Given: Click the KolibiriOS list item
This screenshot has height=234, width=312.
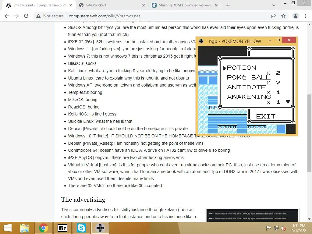Looking at the screenshot, I should [92, 114].
